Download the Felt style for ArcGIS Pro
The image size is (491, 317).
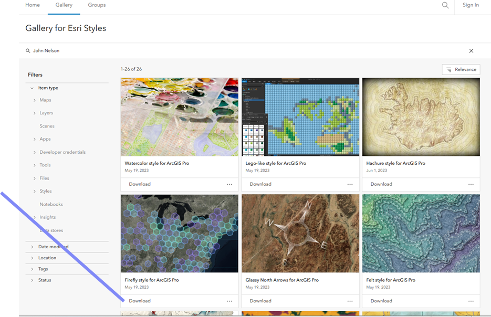[x=381, y=301]
